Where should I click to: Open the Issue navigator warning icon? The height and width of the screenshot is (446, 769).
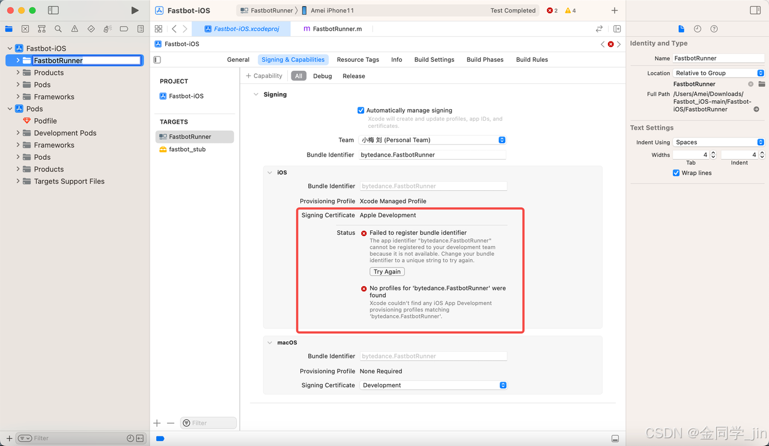click(x=74, y=29)
